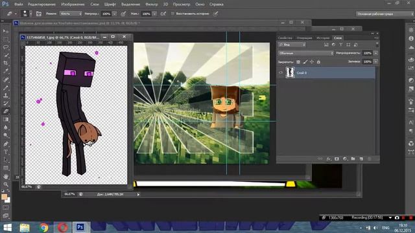Open layer fill dropdown arrow

[x=375, y=61]
